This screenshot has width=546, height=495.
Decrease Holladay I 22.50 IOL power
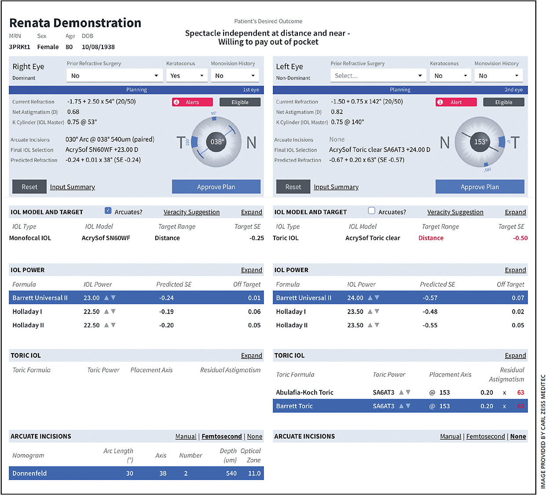(x=113, y=311)
